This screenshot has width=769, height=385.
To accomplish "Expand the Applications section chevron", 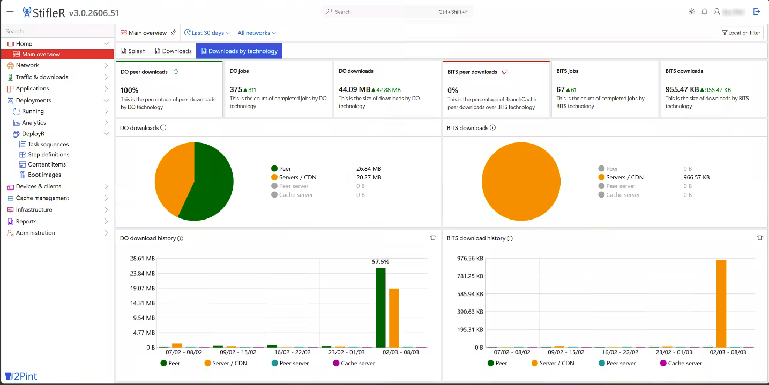I will click(x=106, y=88).
